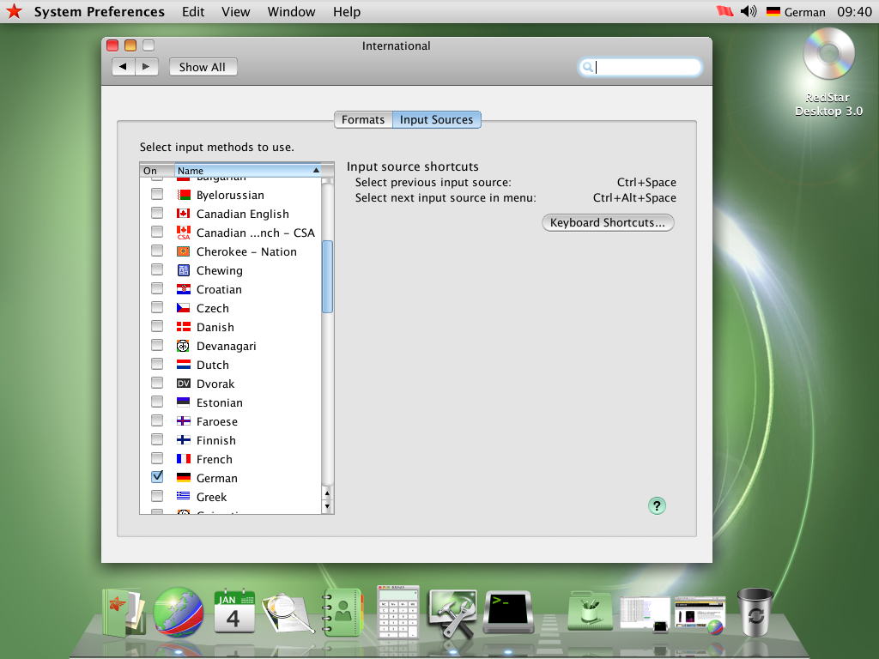Switch to the Formats tab
Image resolution: width=879 pixels, height=659 pixels.
click(x=362, y=119)
